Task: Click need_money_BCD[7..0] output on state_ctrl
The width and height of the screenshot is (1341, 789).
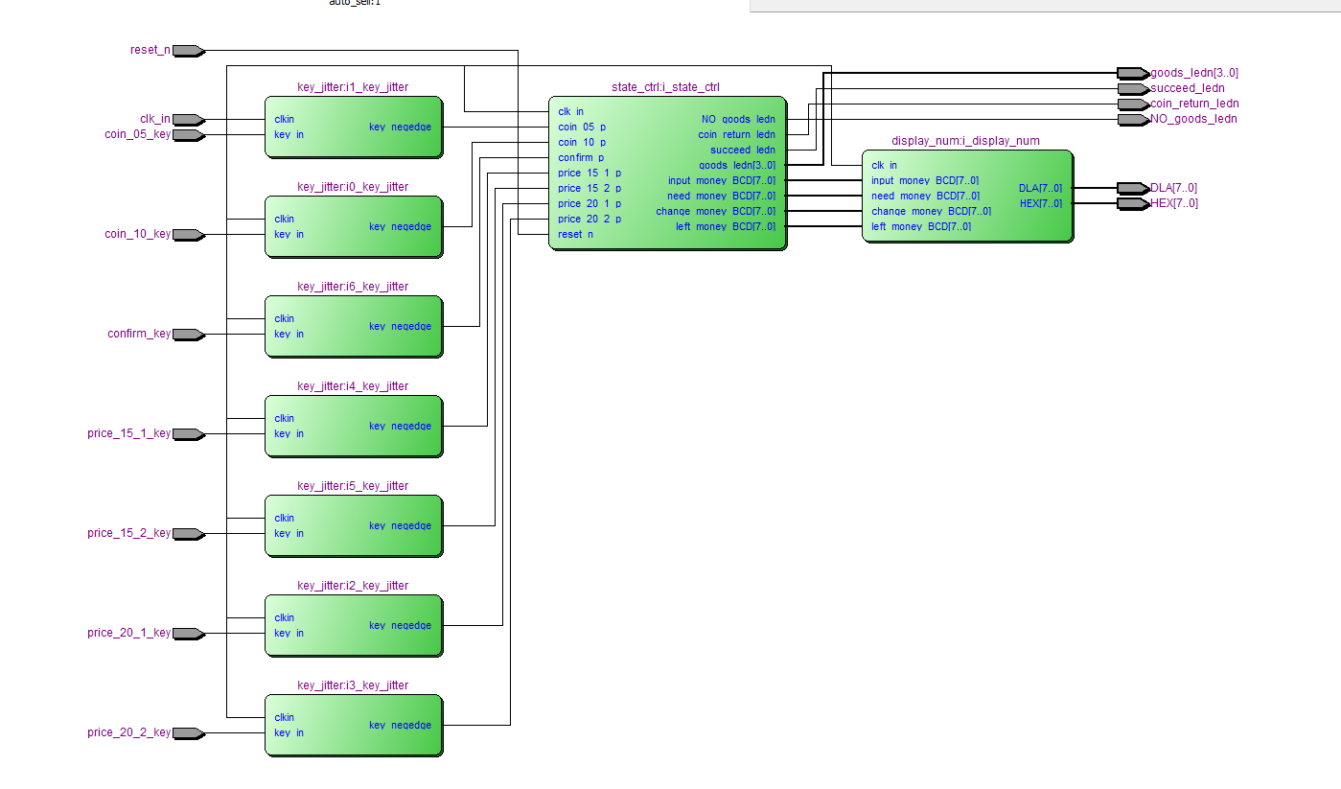Action: 722,196
